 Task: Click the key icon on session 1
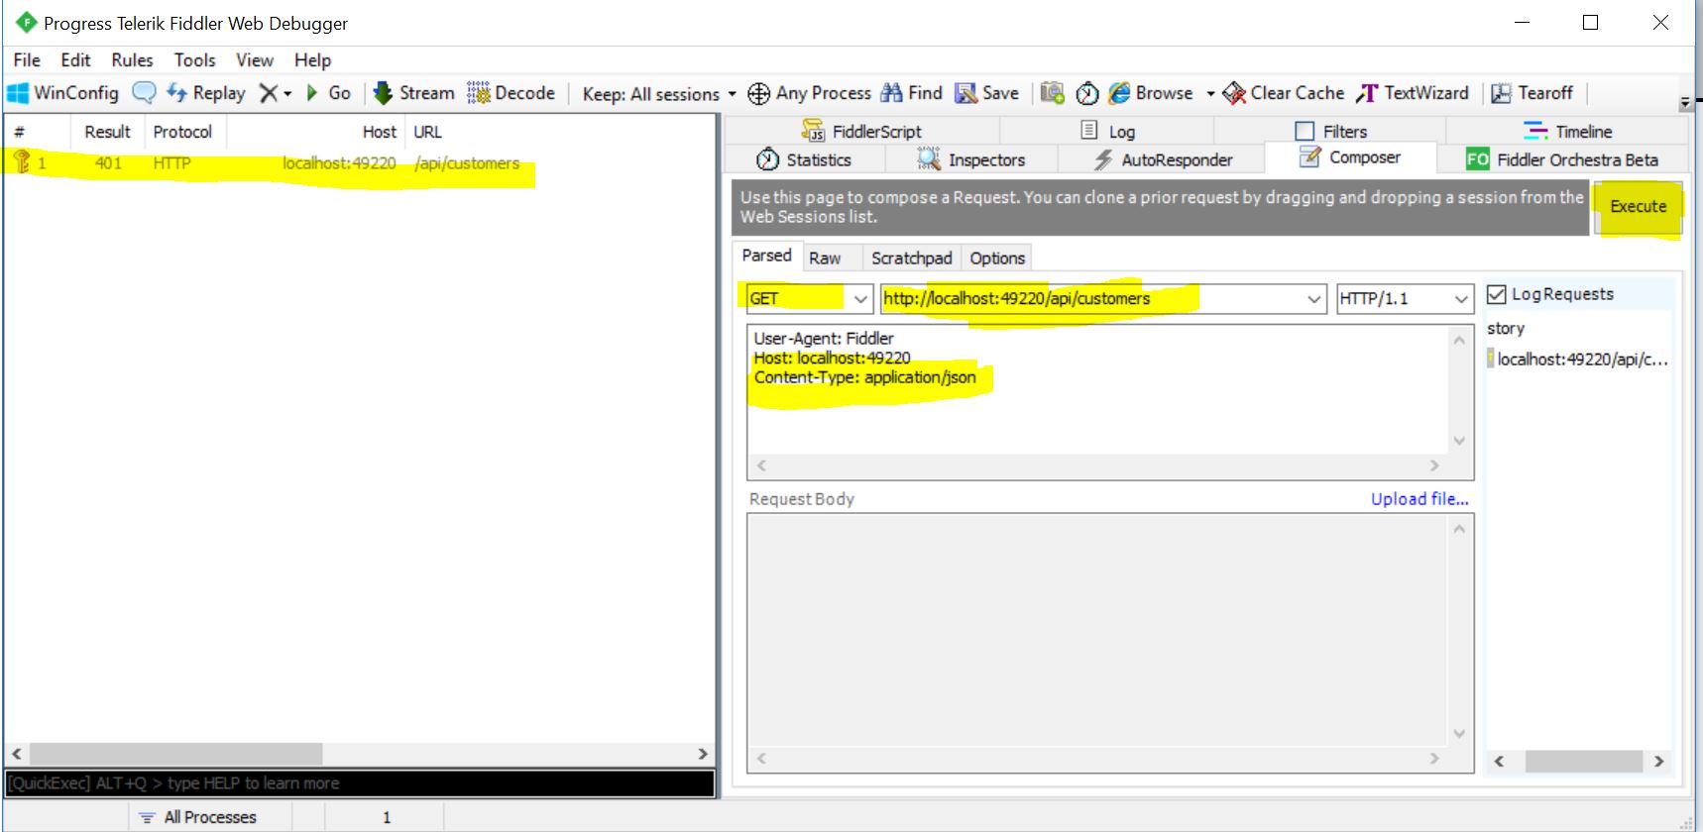click(21, 161)
